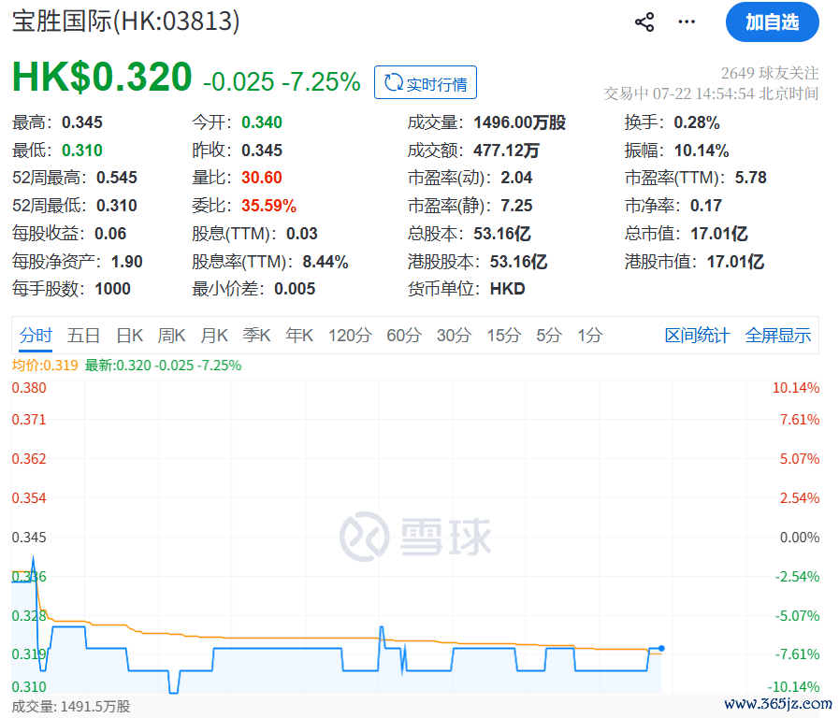Click the 每手股数 value 1000
Screen dimensions: 839x718
coord(112,289)
